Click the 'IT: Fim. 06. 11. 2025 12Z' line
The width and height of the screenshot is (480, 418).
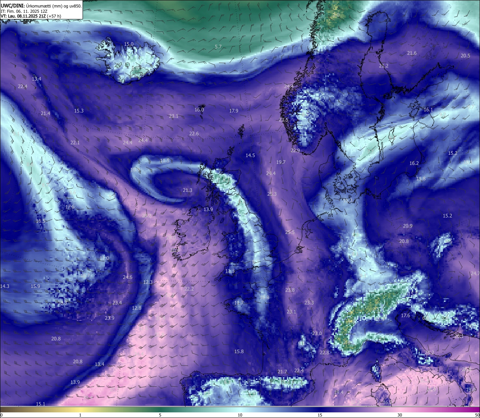(x=24, y=11)
